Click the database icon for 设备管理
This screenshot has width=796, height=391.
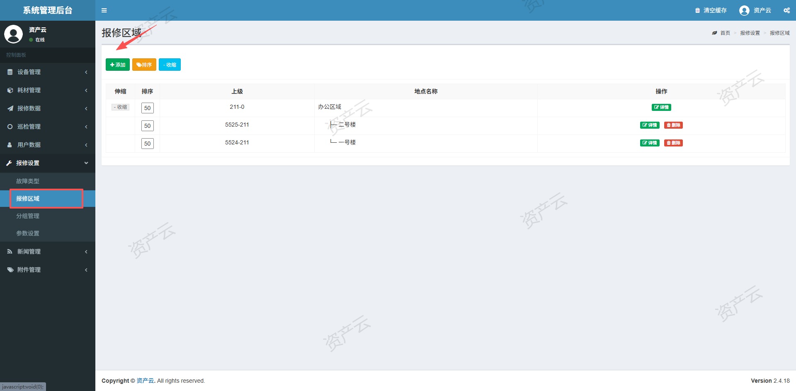click(10, 72)
